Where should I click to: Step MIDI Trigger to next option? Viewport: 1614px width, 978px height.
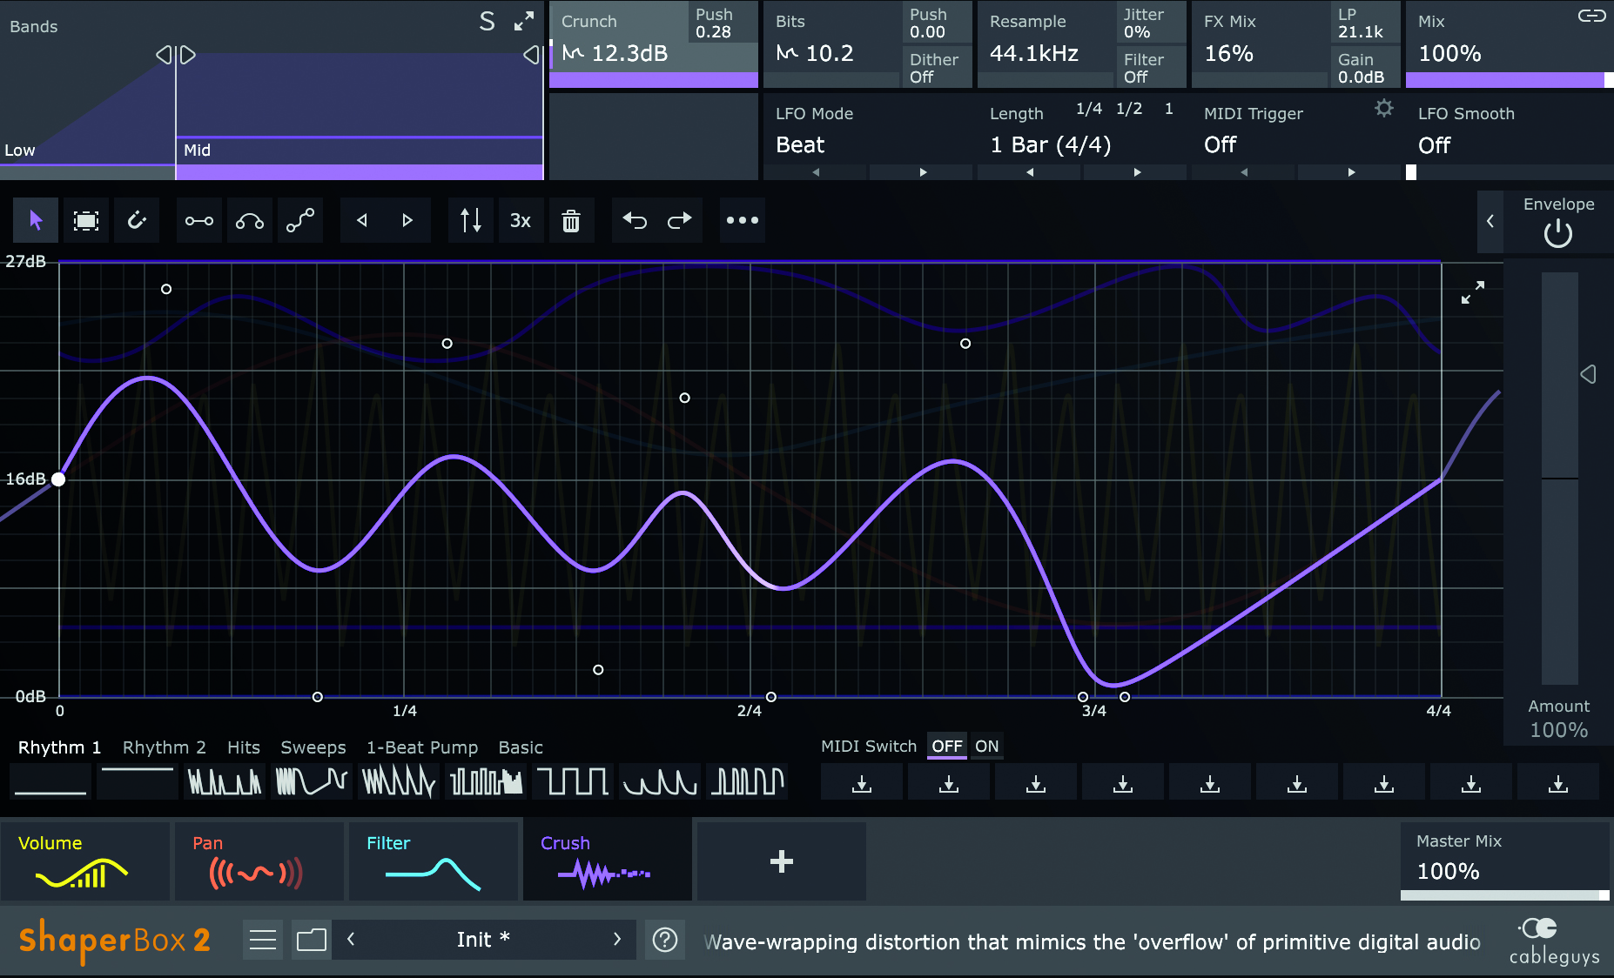pos(1351,172)
